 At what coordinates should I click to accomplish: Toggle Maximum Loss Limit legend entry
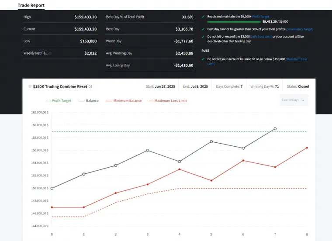coord(168,101)
